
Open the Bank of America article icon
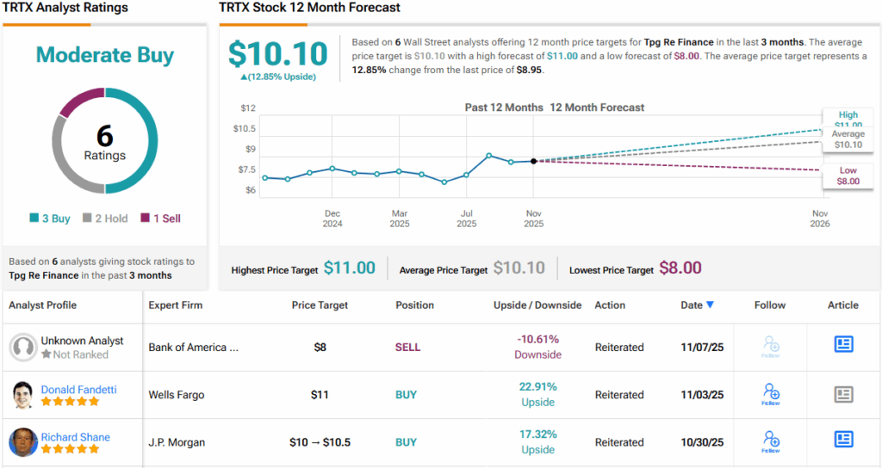(x=843, y=344)
